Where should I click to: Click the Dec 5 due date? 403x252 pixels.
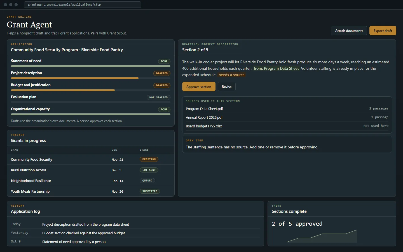click(x=116, y=170)
